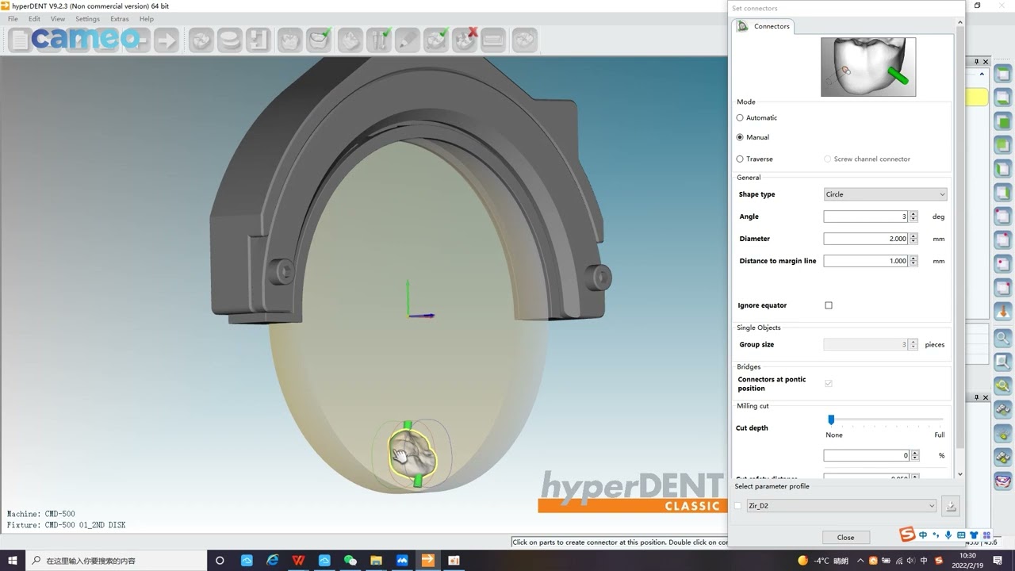Open the Edit menu
The image size is (1015, 571).
[x=34, y=19]
